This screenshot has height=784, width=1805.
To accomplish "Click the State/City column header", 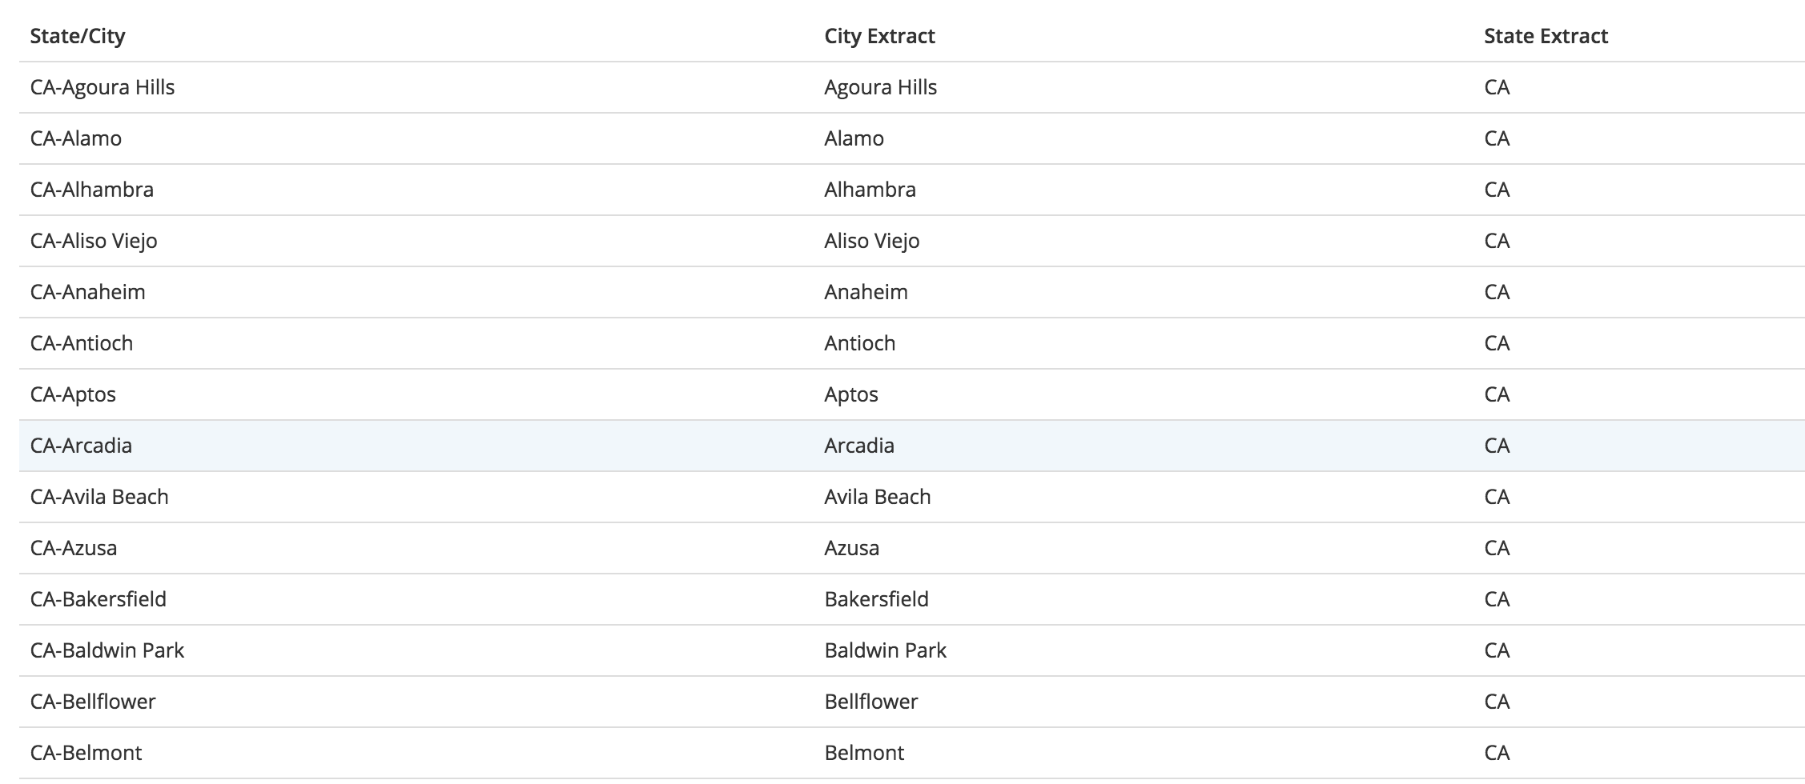I will tap(78, 36).
